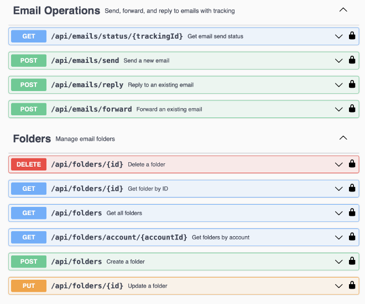Open the /api/emails/send path link
Screen dimensions: 365x304
click(x=85, y=61)
